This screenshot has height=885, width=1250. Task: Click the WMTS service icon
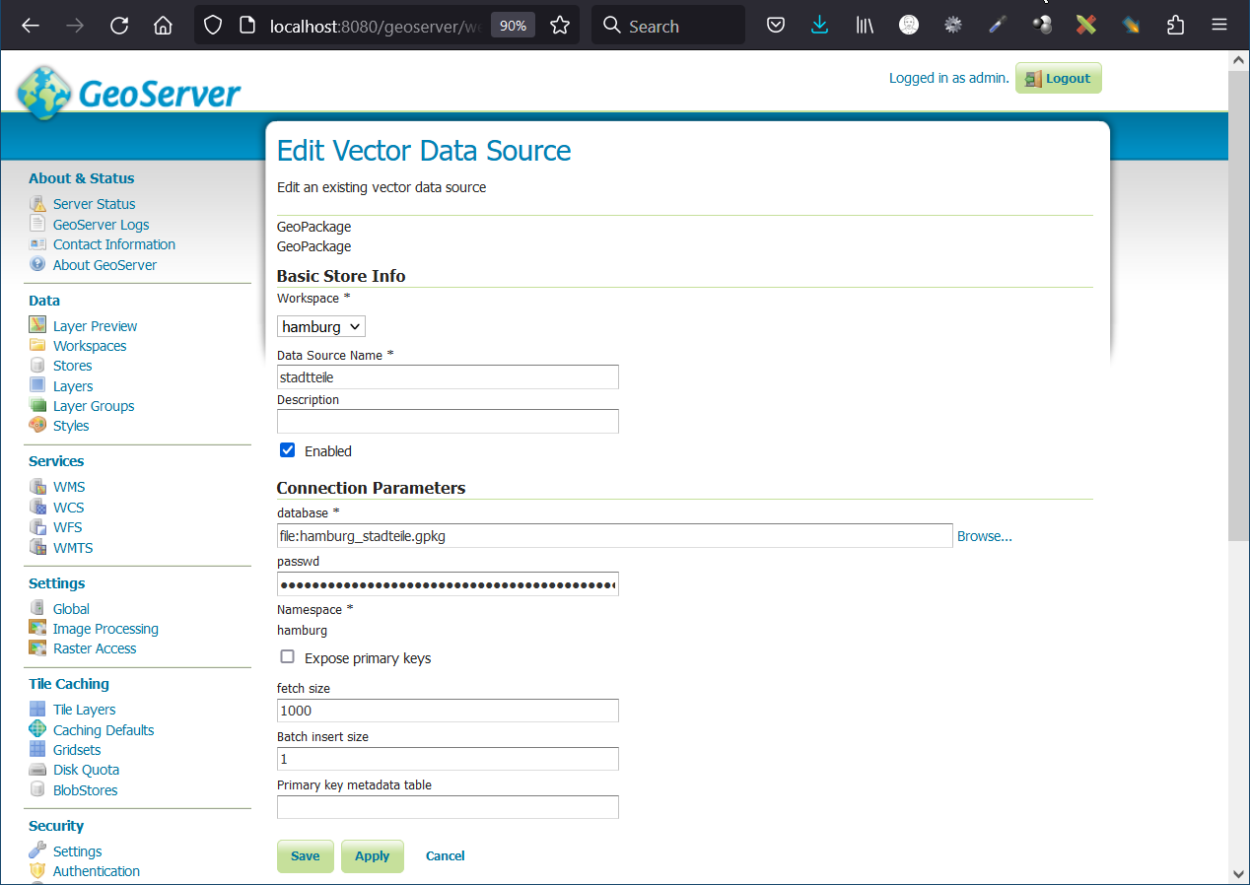[37, 547]
